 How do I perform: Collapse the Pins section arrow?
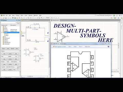20,56
